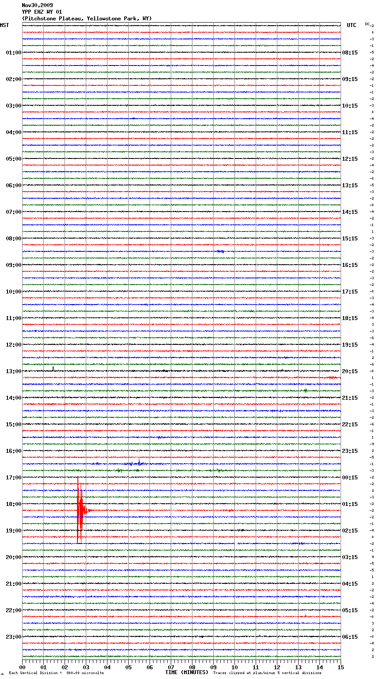Screen dimensions: 376x679
Task: Click the blue burst on the 08:30 trace
Action: point(220,251)
